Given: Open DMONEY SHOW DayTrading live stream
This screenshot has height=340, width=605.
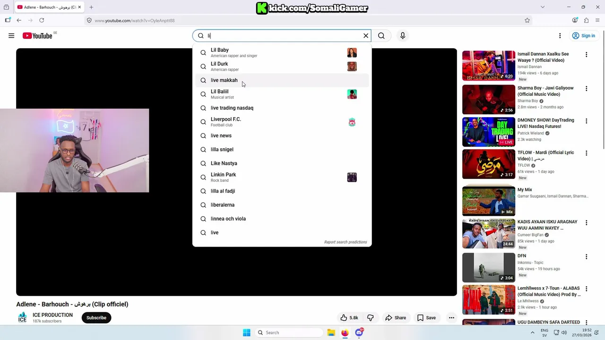Looking at the screenshot, I should (489, 132).
